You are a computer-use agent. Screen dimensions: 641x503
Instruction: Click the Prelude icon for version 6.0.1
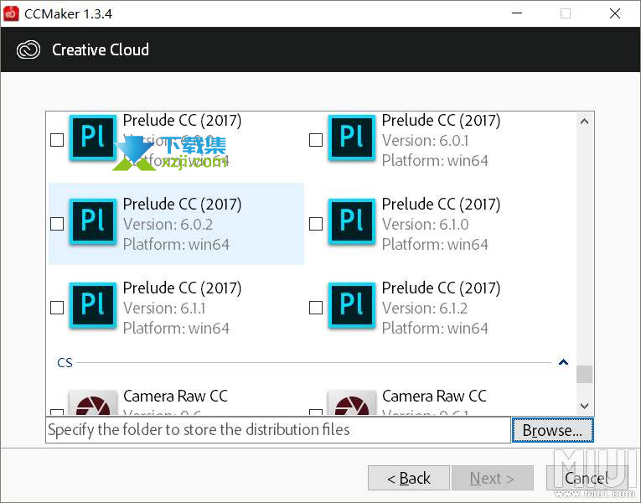pyautogui.click(x=352, y=137)
